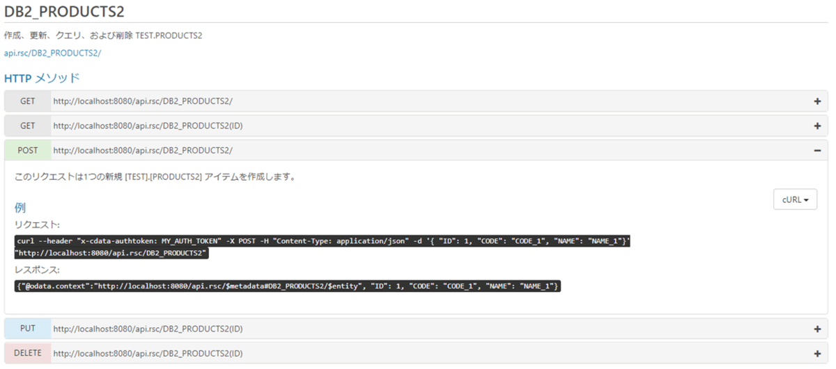Click the first GET method badge

(27, 101)
